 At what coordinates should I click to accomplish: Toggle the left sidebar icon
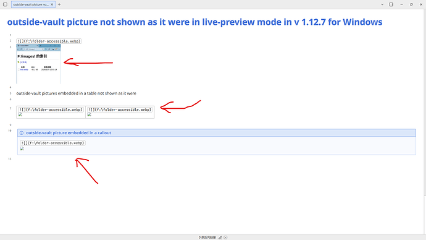pos(5,4)
